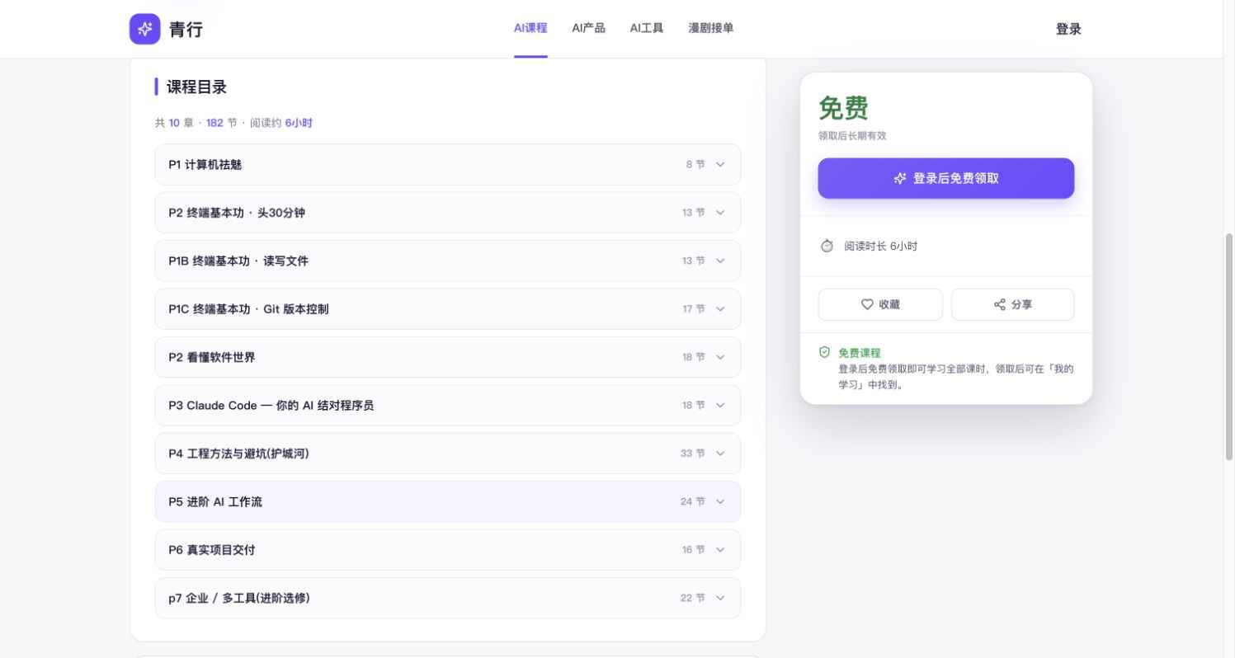Click the 青行 sparkle logo icon
Viewport: 1235px width, 658px height.
coord(145,29)
